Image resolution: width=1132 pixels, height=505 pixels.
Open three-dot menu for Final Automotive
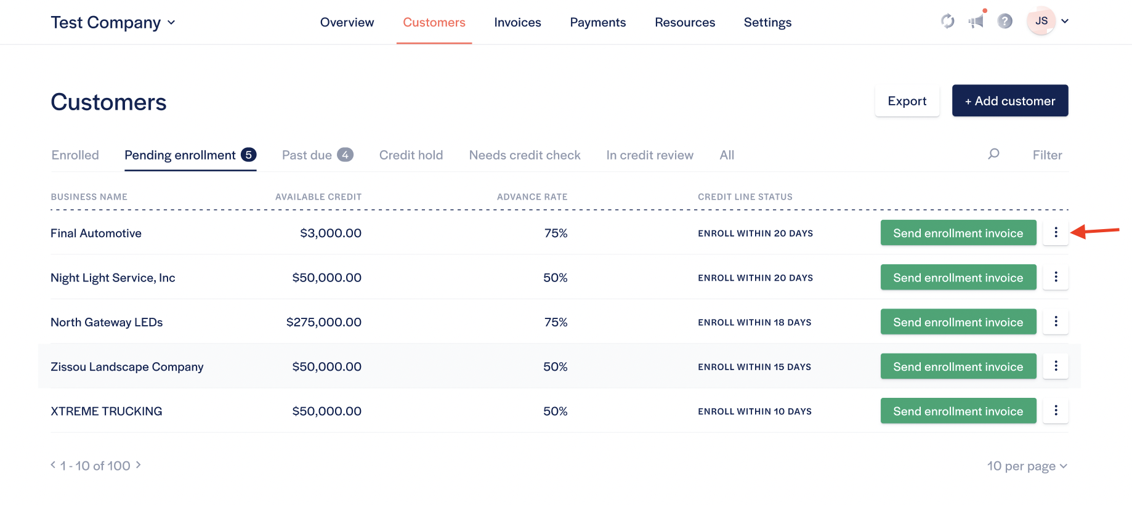click(x=1055, y=232)
